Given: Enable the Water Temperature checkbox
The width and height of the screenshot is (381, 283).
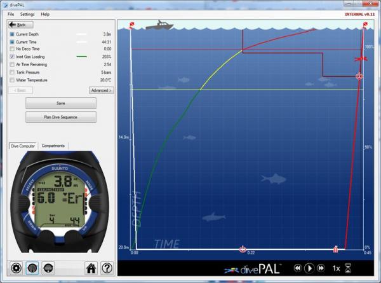Looking at the screenshot, I should click(12, 80).
